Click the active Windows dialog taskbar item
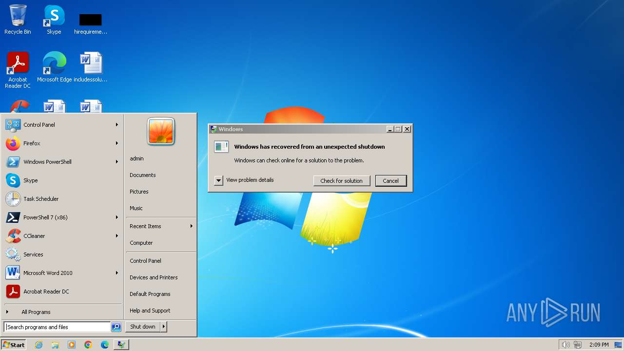The height and width of the screenshot is (351, 624). (x=121, y=345)
